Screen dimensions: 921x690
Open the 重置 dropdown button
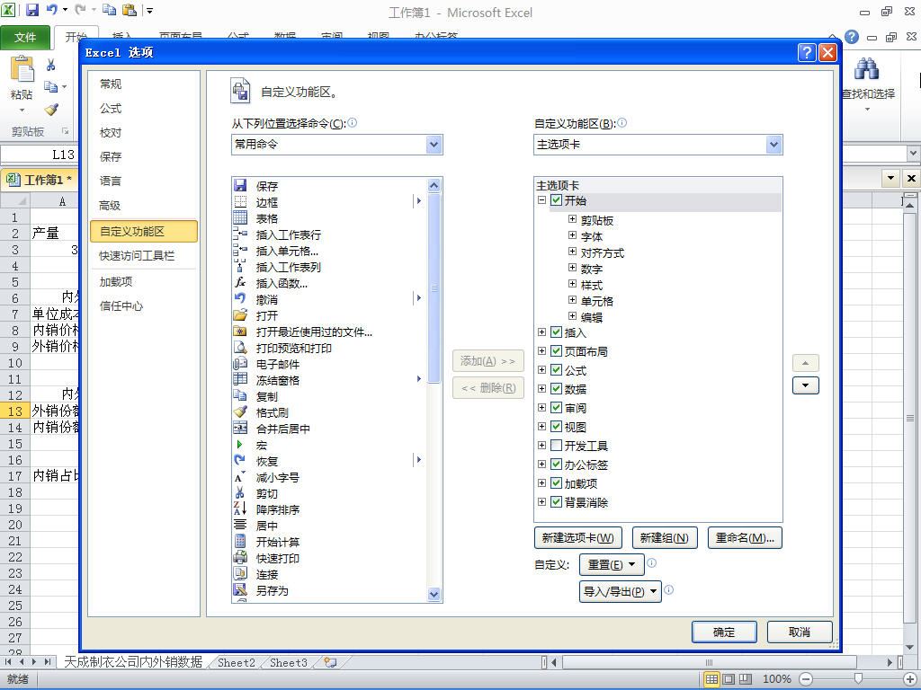point(612,564)
